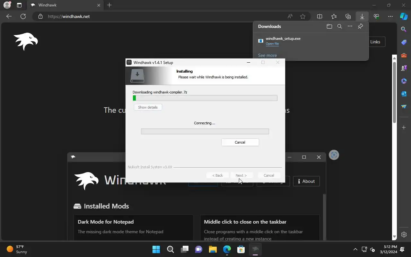Click the Connecting download progress bar

tap(205, 131)
